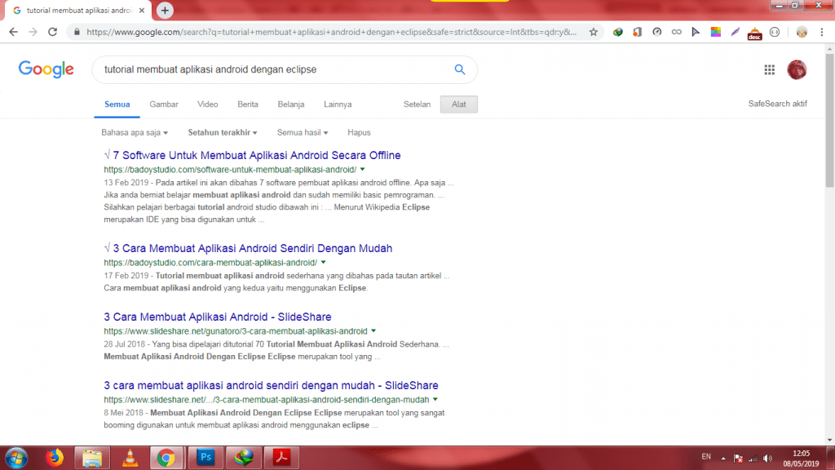This screenshot has height=470, width=835.
Task: Click the red desc extension icon
Action: (x=754, y=33)
